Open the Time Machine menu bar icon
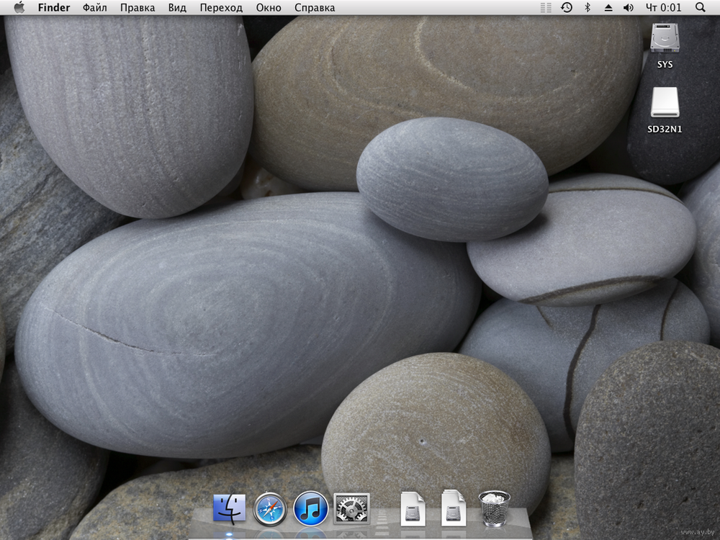The height and width of the screenshot is (540, 720). coord(567,7)
